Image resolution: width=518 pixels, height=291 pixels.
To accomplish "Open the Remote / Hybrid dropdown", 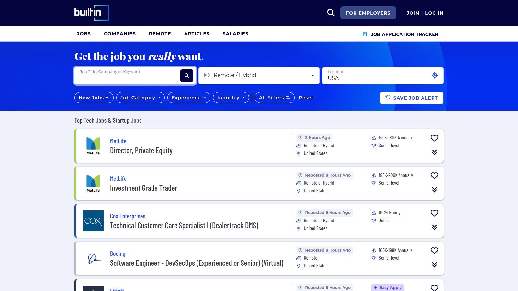I will click(259, 76).
